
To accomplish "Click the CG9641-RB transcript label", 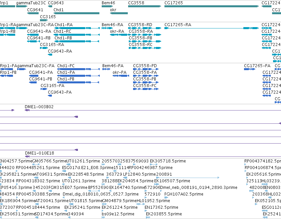I will click(x=39, y=38).
